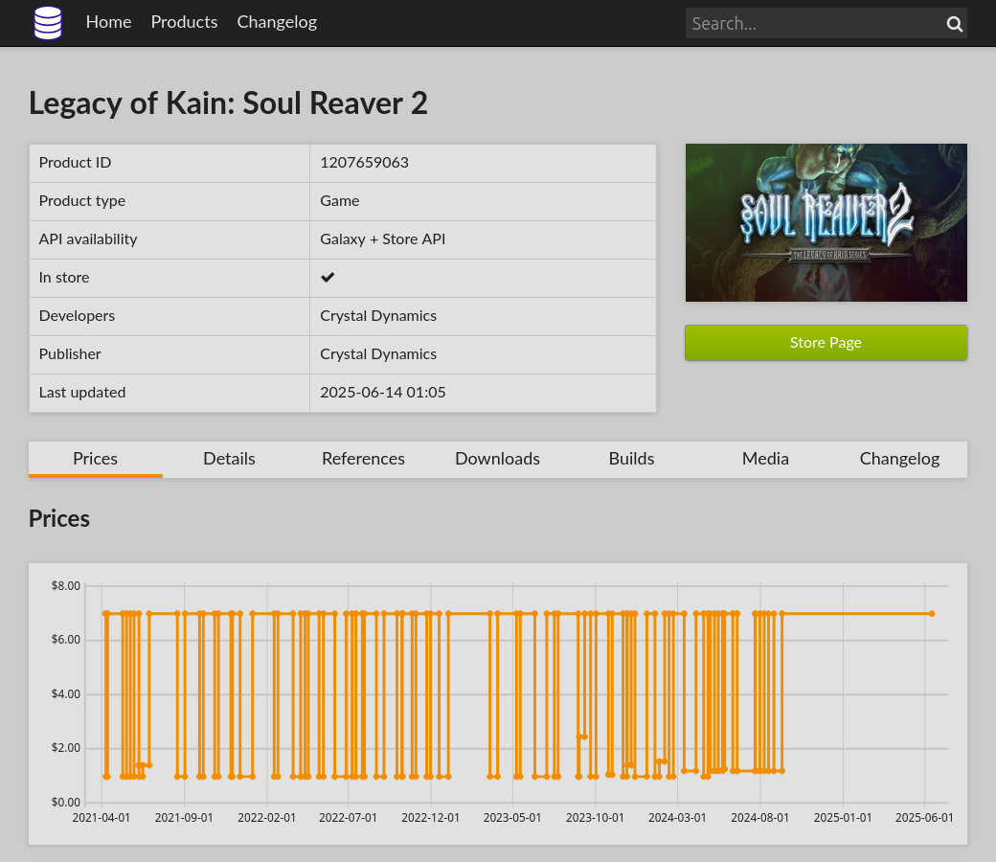Click the Product ID label cell
Screen dimensions: 996x862
pos(170,163)
